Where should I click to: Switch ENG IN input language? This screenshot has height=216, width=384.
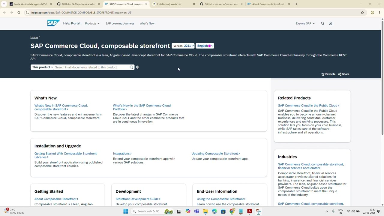[x=341, y=211]
